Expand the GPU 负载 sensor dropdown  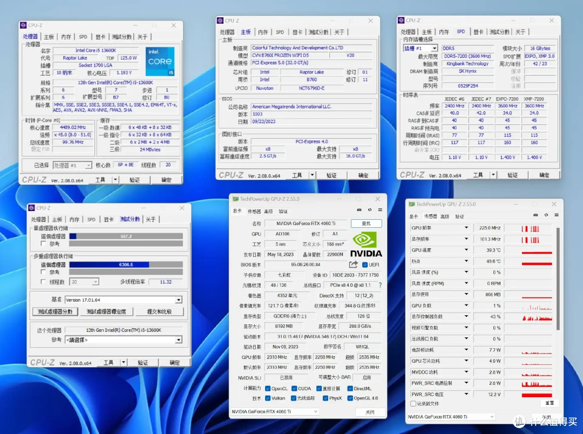(466, 306)
